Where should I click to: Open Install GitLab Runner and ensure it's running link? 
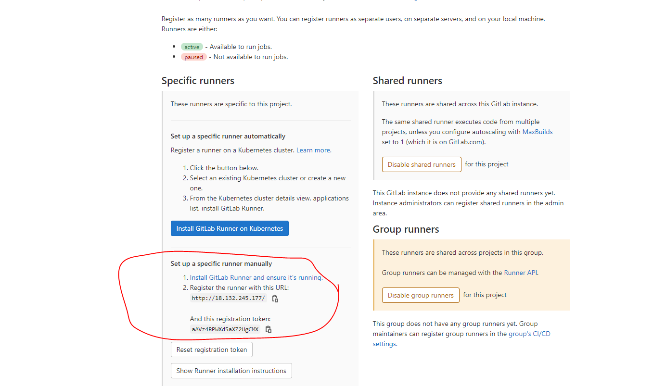click(x=256, y=277)
